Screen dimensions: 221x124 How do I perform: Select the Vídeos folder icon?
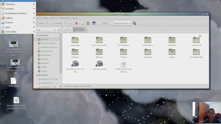172,52
